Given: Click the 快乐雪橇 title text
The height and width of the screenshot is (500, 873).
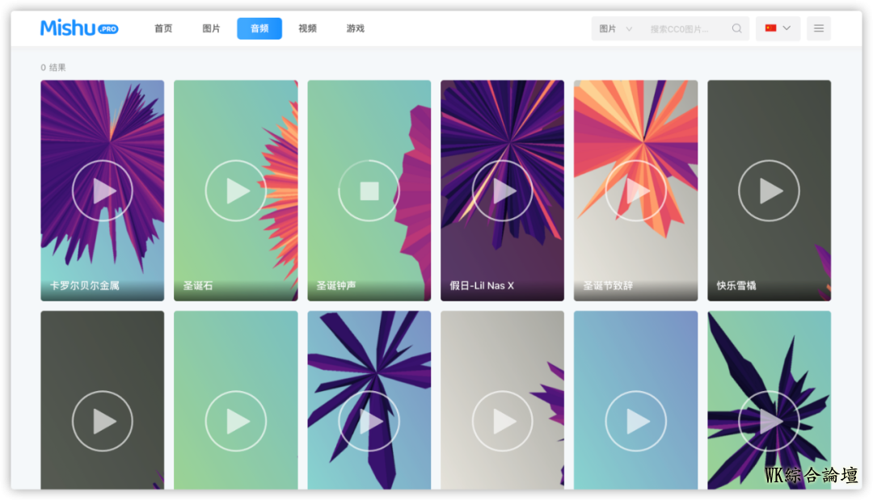Looking at the screenshot, I should coord(736,285).
